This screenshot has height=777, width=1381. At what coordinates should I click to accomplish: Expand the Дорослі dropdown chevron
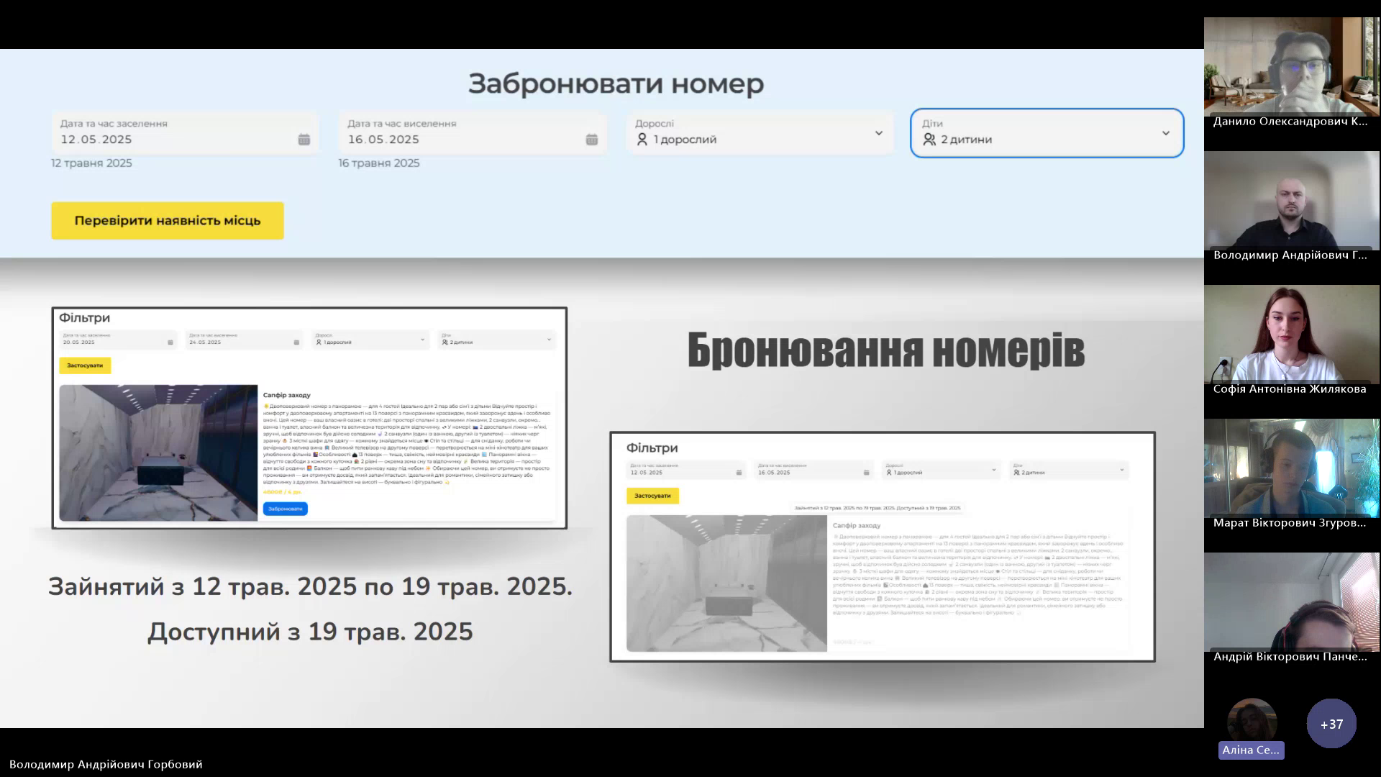878,133
